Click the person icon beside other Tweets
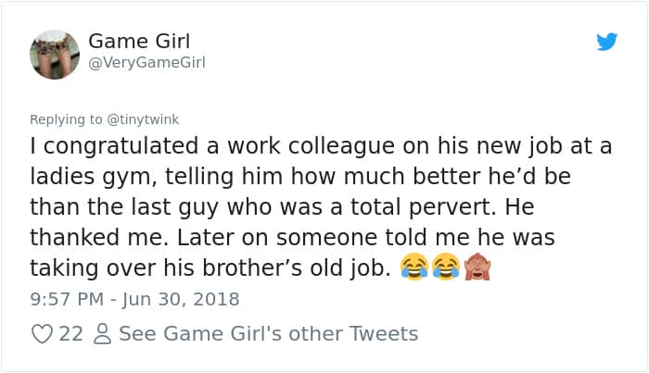The image size is (649, 373). [101, 333]
